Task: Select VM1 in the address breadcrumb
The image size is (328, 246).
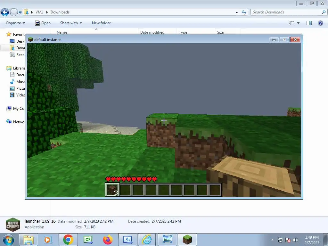Action: (39, 12)
